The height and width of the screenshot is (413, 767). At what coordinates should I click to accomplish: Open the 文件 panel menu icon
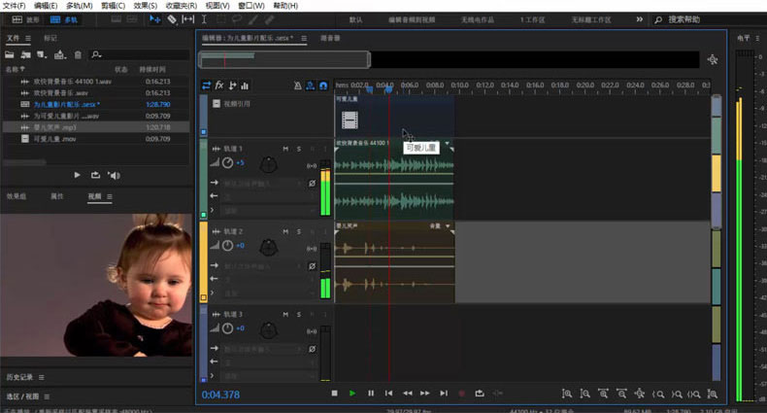27,38
